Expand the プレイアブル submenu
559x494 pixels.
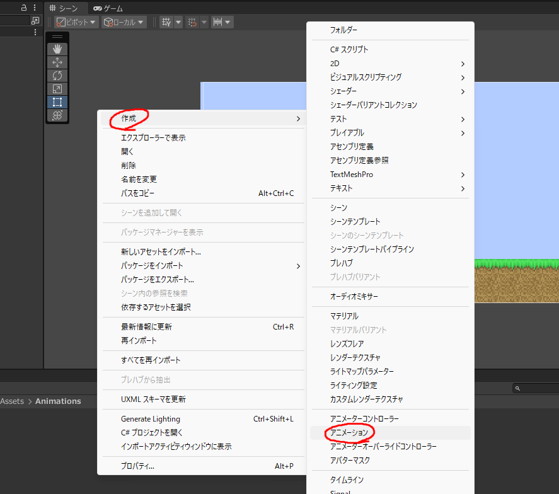click(x=390, y=133)
